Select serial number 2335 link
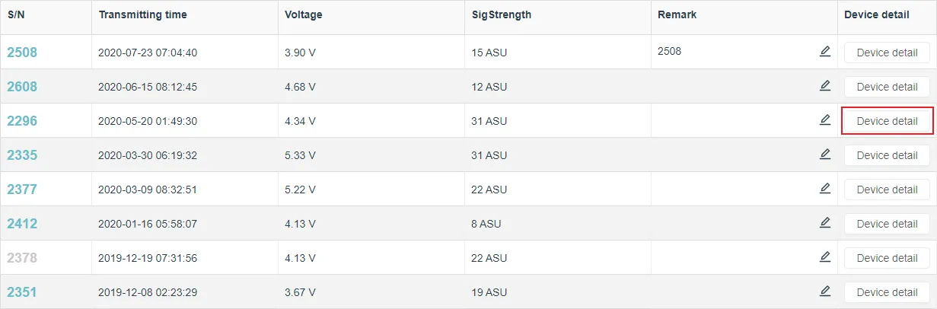Screen dimensions: 937x309 (22, 155)
